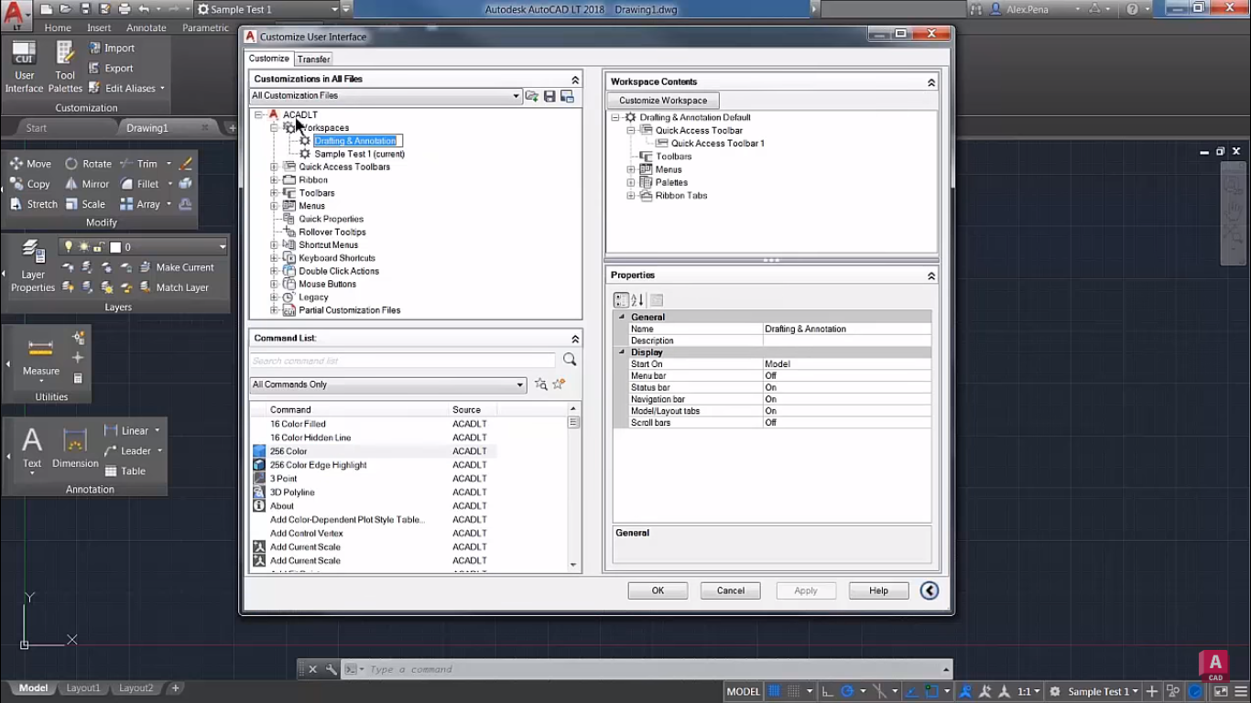Open the Insert ribbon tab
1251x703 pixels.
99,27
